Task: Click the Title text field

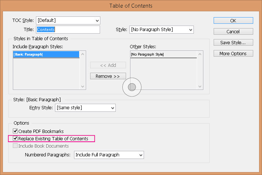Action: (68, 30)
